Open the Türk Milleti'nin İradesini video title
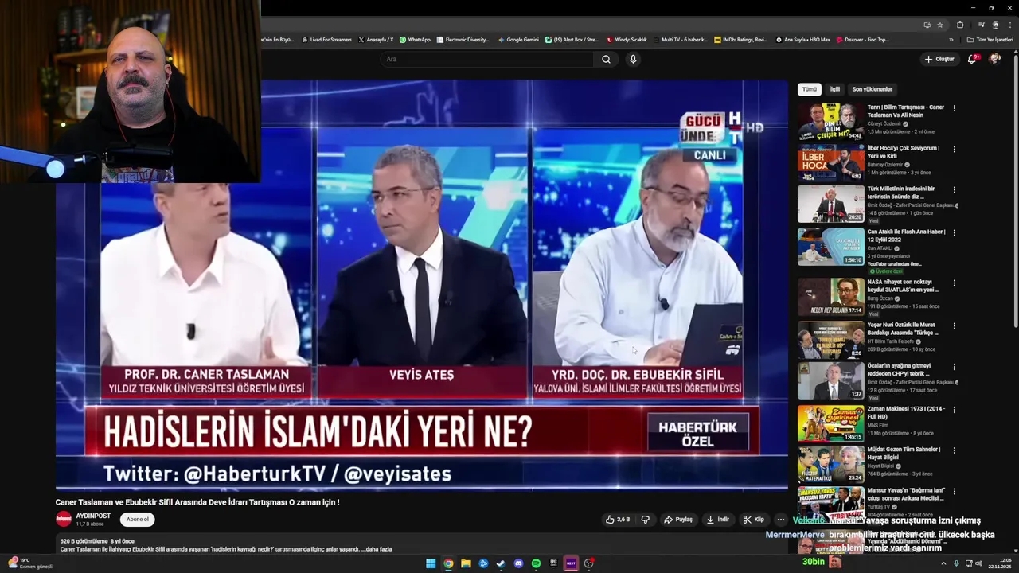This screenshot has width=1019, height=573. [902, 193]
